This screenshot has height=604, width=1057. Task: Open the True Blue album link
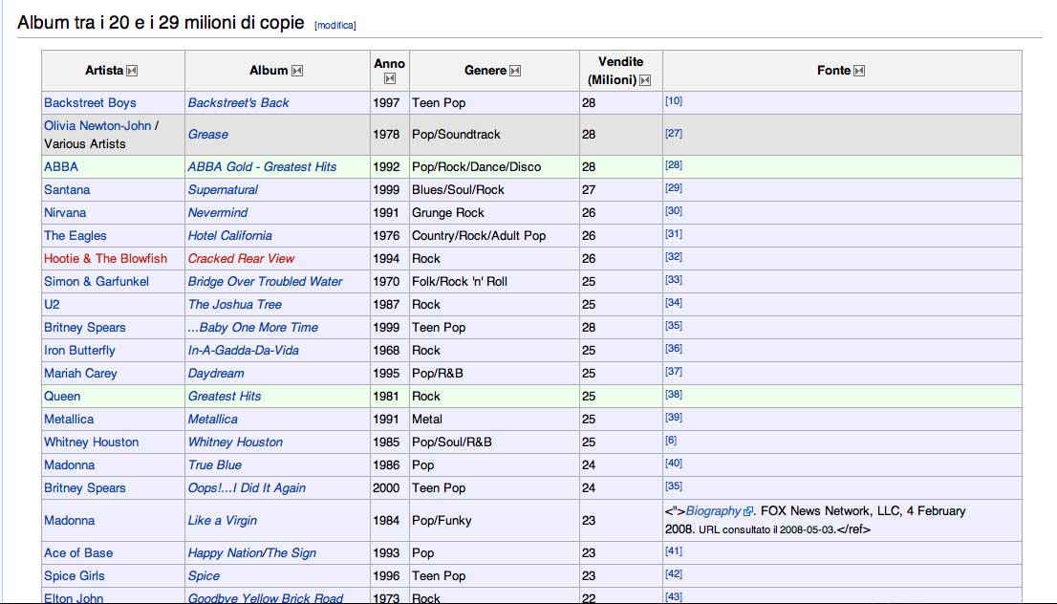(214, 464)
